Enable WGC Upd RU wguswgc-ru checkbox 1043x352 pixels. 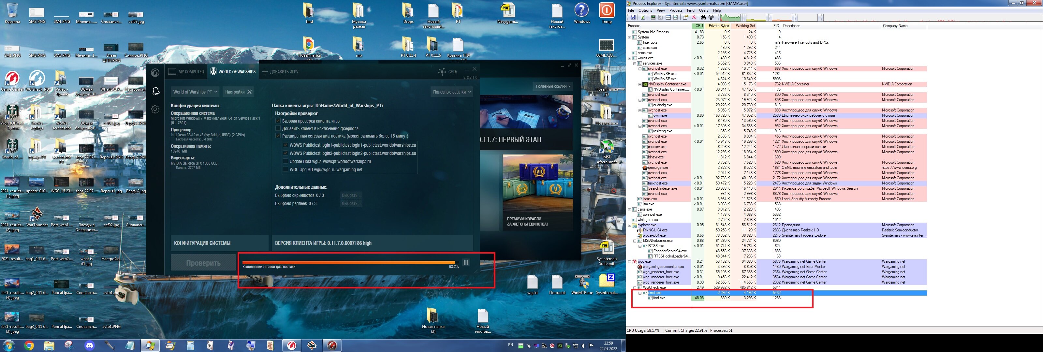click(286, 169)
